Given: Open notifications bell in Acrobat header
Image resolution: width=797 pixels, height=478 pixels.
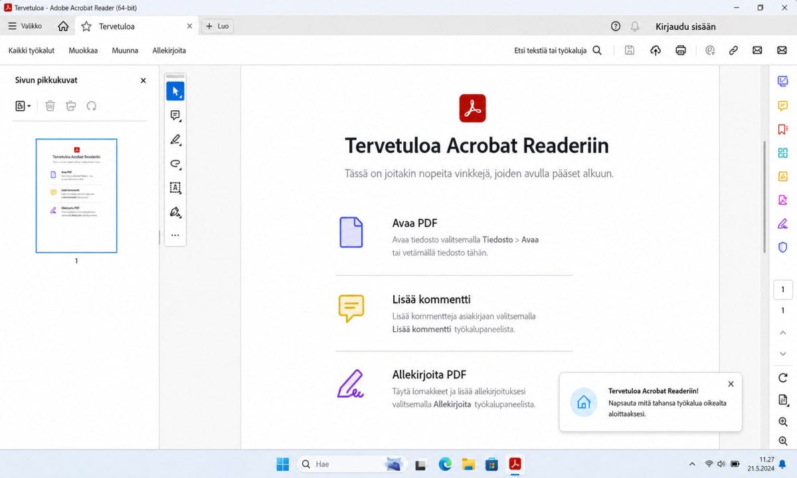Looking at the screenshot, I should click(x=635, y=27).
